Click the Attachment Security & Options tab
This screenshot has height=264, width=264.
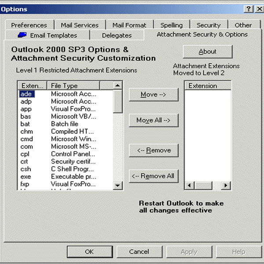click(x=202, y=34)
